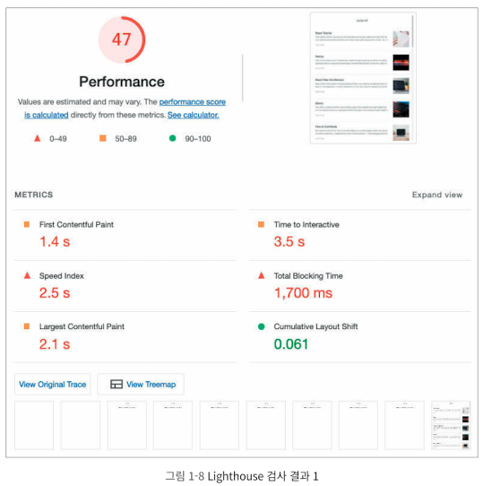Click the Performance heading
Screen dimensions: 483x486
click(122, 82)
